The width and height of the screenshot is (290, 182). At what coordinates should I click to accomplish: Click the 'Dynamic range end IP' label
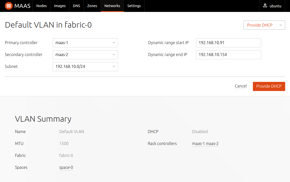[x=167, y=54]
